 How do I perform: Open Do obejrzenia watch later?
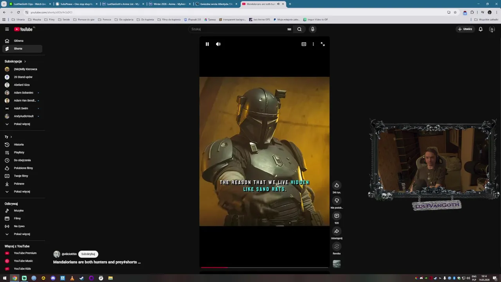[x=22, y=160]
